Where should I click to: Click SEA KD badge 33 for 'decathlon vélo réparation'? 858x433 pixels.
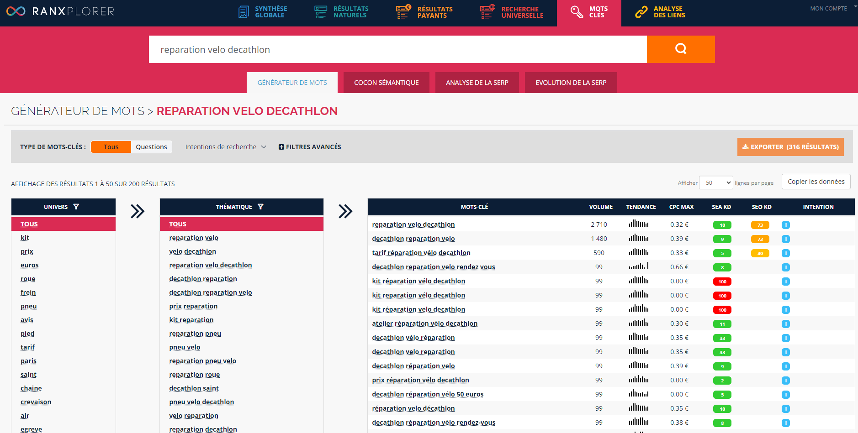pyautogui.click(x=722, y=338)
